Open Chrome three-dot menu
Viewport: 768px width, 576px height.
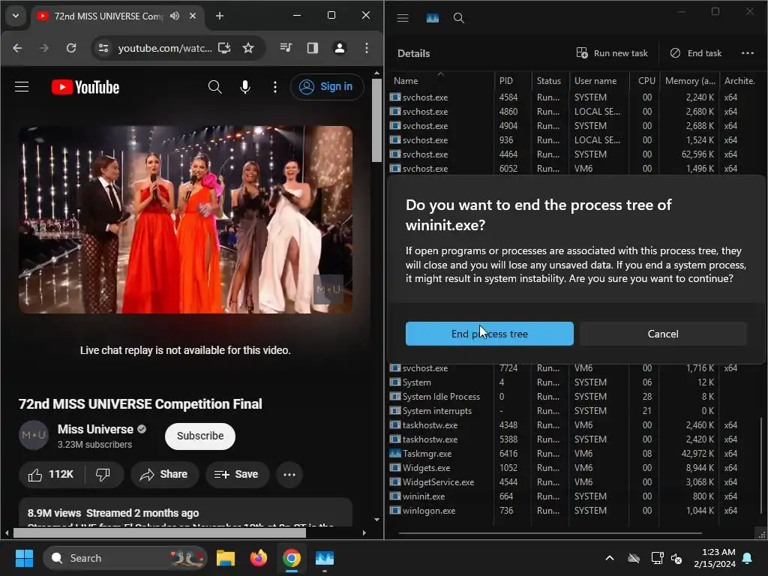coord(366,48)
